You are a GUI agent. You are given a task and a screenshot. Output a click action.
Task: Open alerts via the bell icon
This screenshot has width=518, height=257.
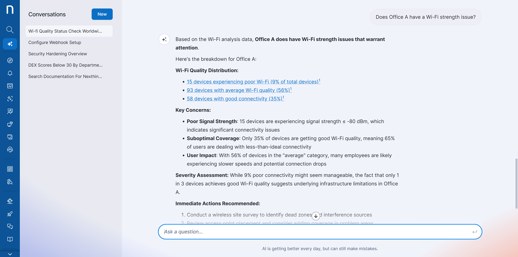10,73
